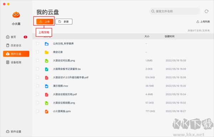Click the 我的云盘 page title
This screenshot has width=214, height=137.
48,12
